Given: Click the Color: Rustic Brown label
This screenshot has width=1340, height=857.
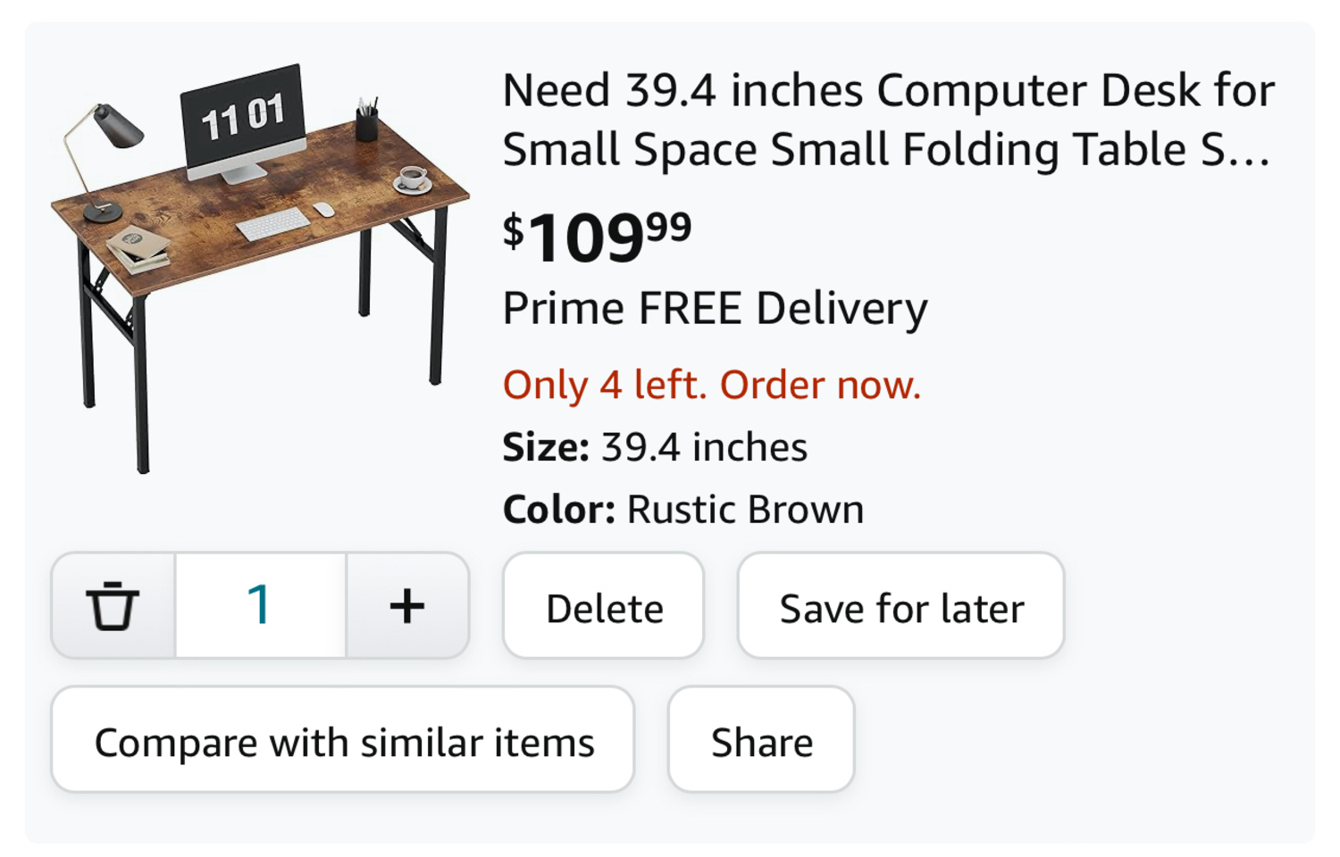Looking at the screenshot, I should 683,510.
